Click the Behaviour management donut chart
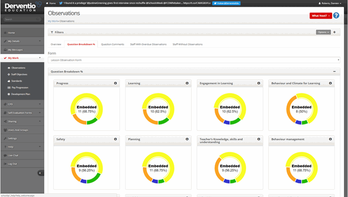This screenshot has width=348, height=197. tap(301, 168)
